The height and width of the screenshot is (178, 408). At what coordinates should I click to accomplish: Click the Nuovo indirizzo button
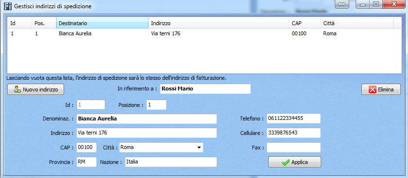pos(35,89)
